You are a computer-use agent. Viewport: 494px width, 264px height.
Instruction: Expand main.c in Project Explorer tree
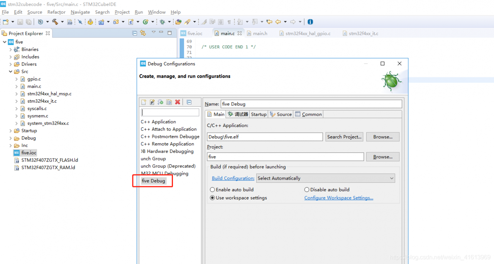tap(17, 86)
